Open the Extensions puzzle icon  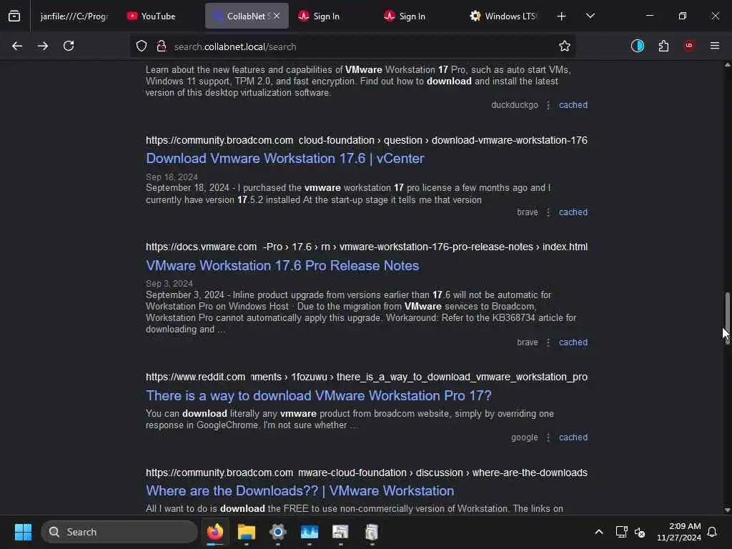(663, 46)
